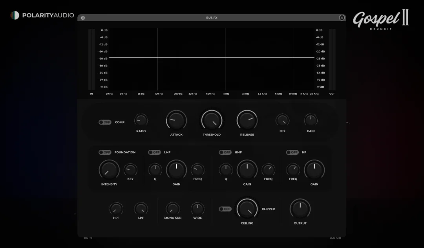This screenshot has width=424, height=248.
Task: Click the compressor RATIO knob
Action: [x=141, y=120]
